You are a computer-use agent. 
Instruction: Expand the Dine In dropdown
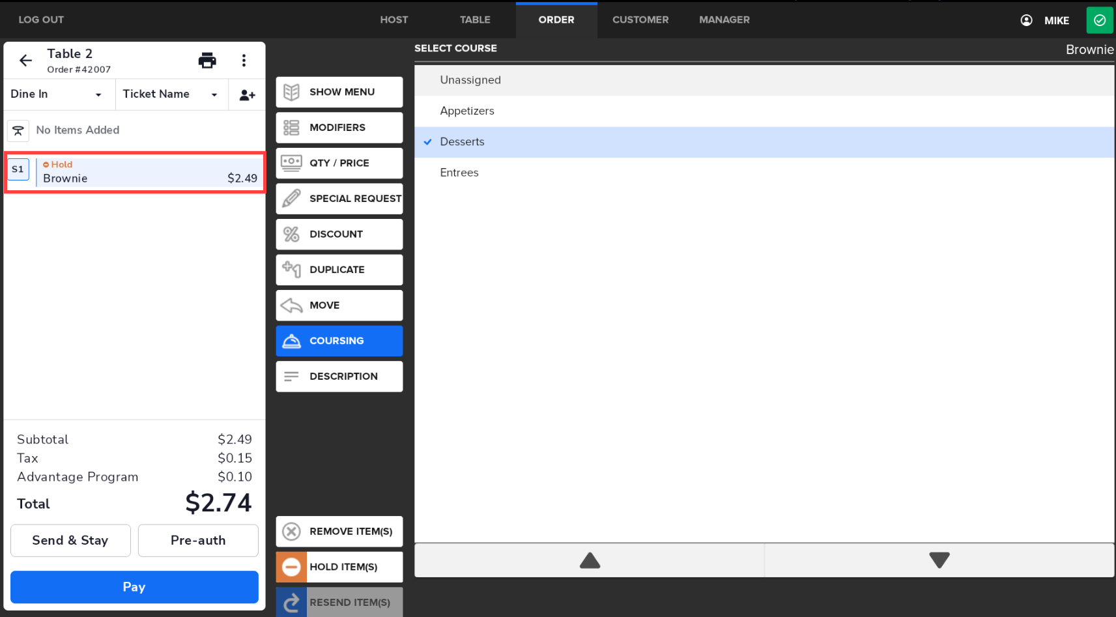coord(57,94)
